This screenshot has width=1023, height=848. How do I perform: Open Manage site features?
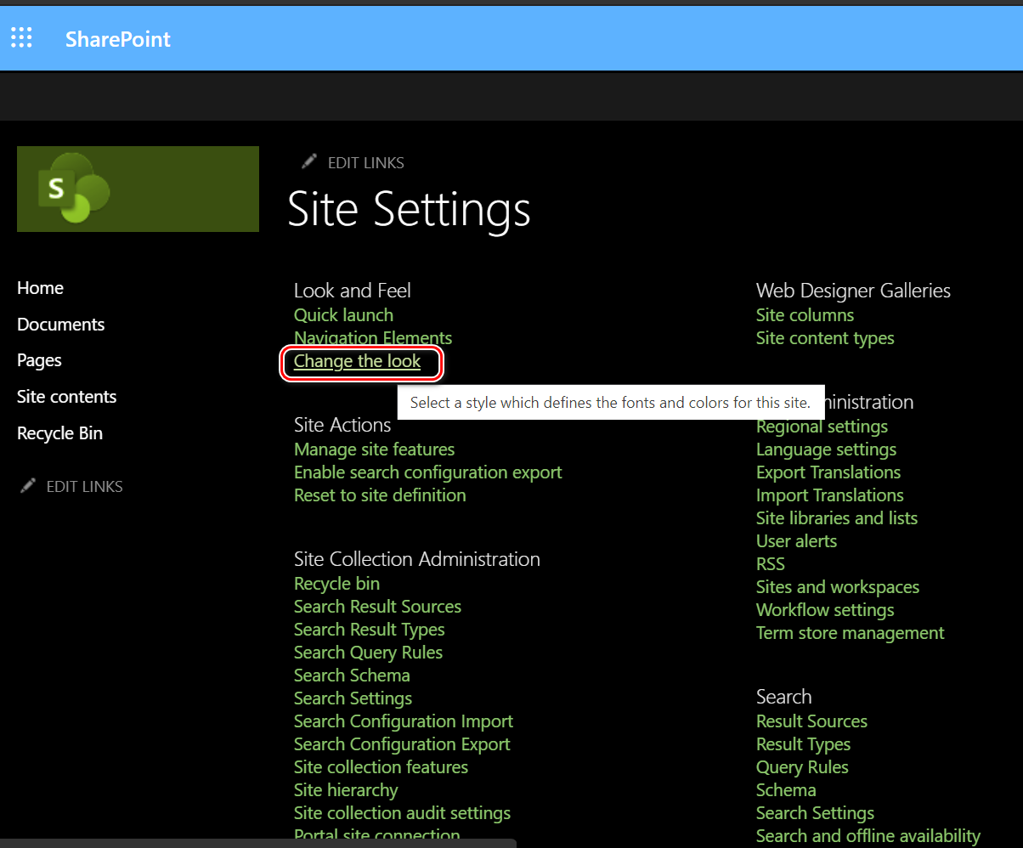pos(374,449)
